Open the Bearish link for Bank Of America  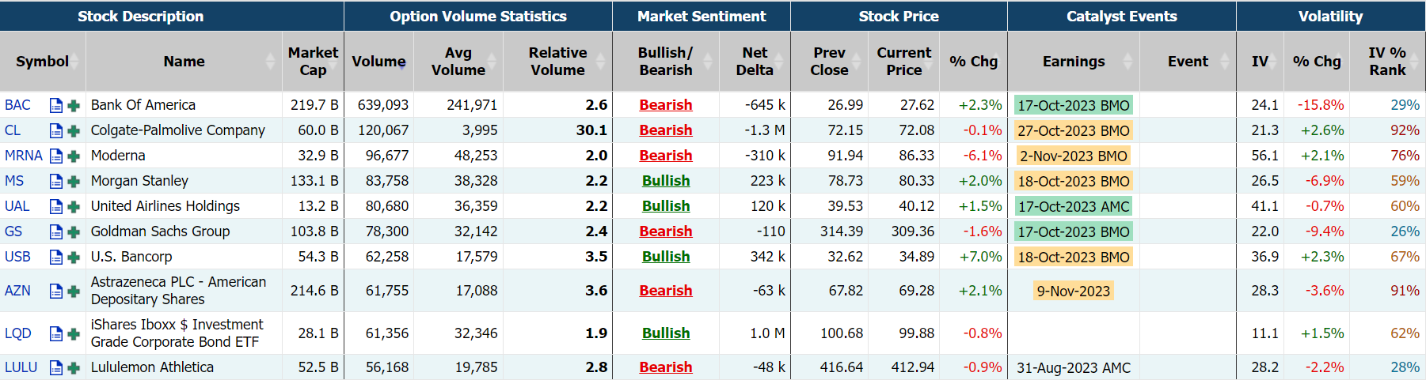tap(665, 105)
